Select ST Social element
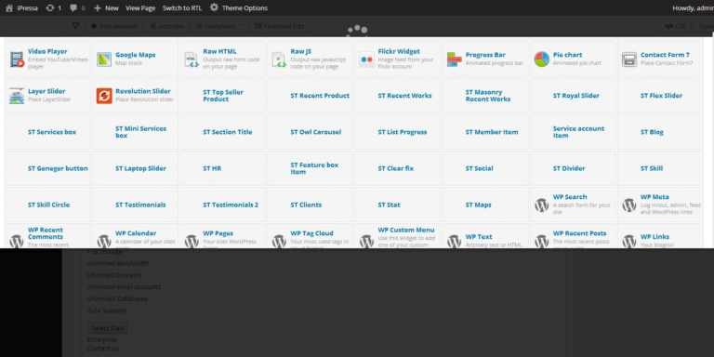 point(485,168)
